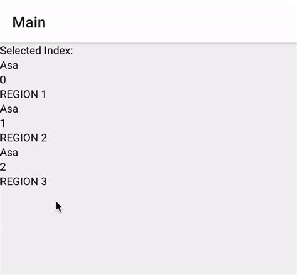Screen dimensions: 297x275
Task: Tap the word REGION in REGION 2
Action: 19,137
